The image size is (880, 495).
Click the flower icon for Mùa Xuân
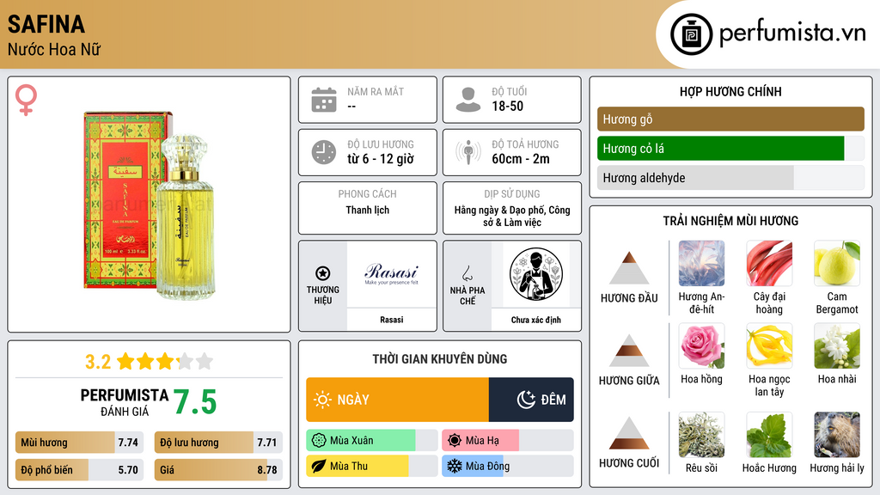(319, 441)
